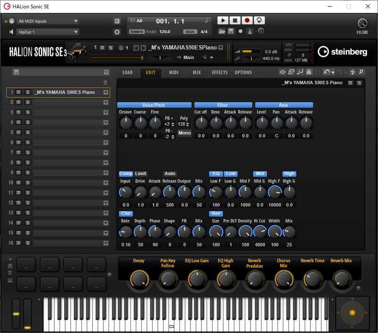Toggle the loop playback icon
This screenshot has height=333, width=378.
click(259, 20)
